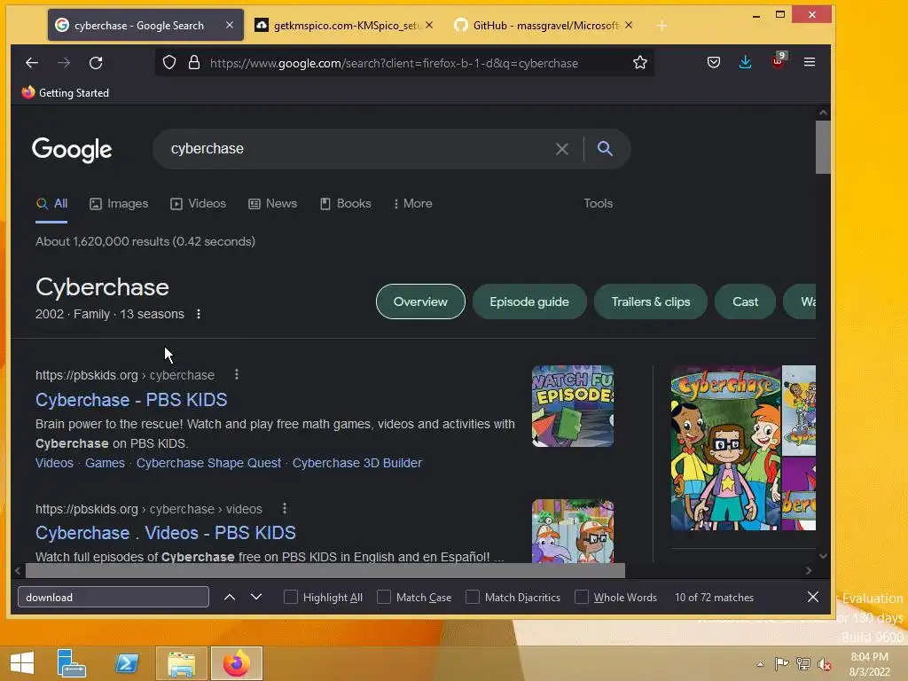Enable the Match Diacritics checkbox
The width and height of the screenshot is (908, 681).
pos(473,597)
